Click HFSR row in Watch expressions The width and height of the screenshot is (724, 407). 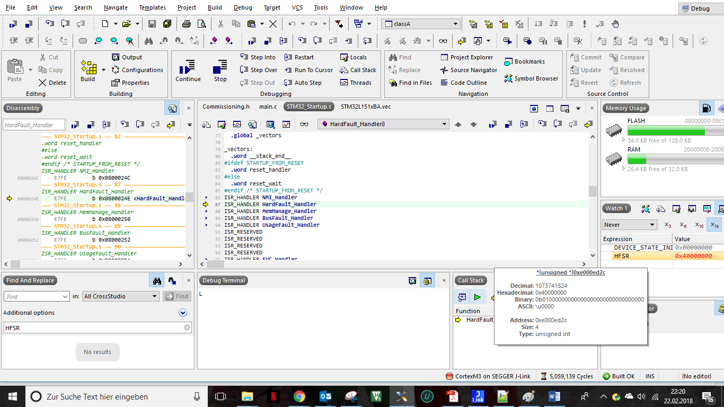coord(663,256)
